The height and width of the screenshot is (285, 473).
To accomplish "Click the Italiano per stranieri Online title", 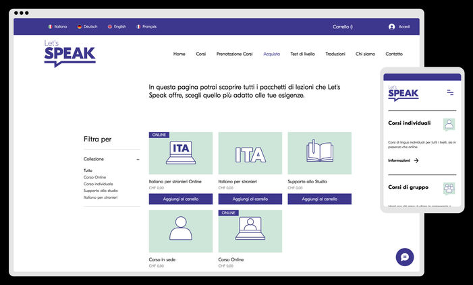I will click(175, 181).
